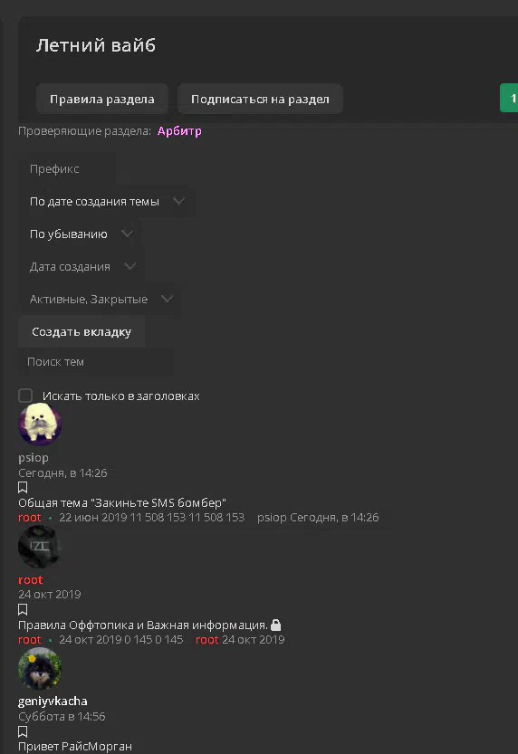Focus the "Префикс" field
Screen dimensions: 518x754
click(x=67, y=168)
